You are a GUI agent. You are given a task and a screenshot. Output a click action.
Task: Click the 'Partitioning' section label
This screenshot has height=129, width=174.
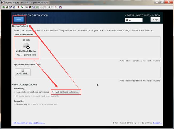(19, 89)
